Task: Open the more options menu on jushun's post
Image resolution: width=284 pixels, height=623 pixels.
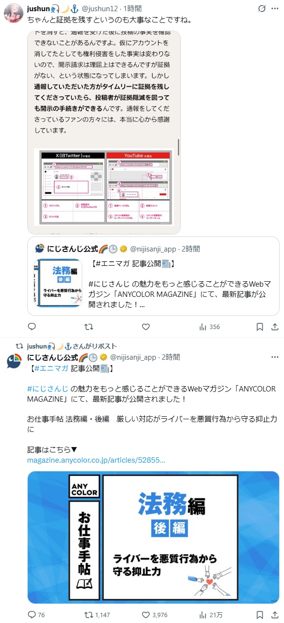Action: pyautogui.click(x=275, y=9)
